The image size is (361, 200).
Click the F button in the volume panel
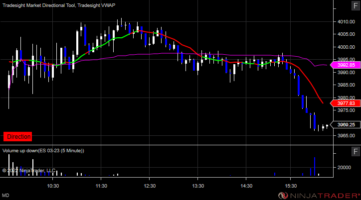(x=356, y=152)
